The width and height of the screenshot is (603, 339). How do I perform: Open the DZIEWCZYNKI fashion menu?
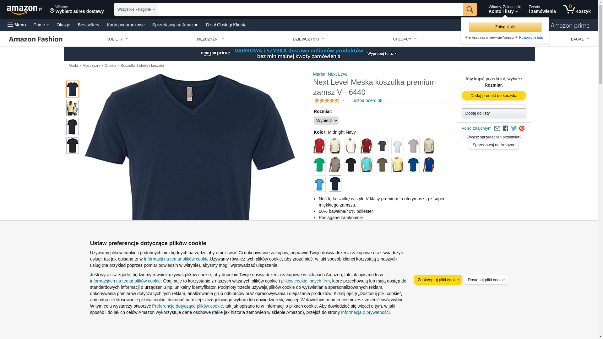coord(309,39)
